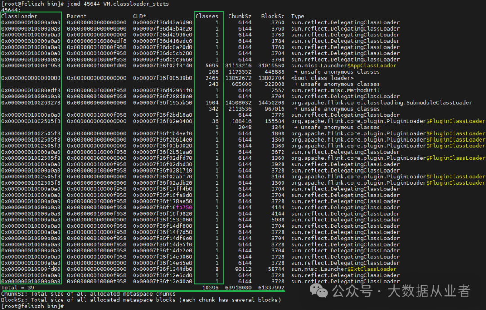Select CLD value 0x00007f36f16fa750 with purple highlight
486x310 pixels.
click(162, 207)
